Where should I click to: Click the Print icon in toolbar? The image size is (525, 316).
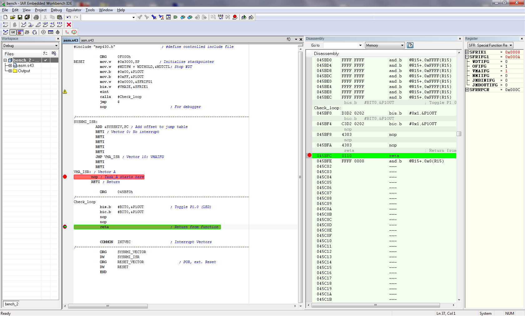click(x=36, y=17)
